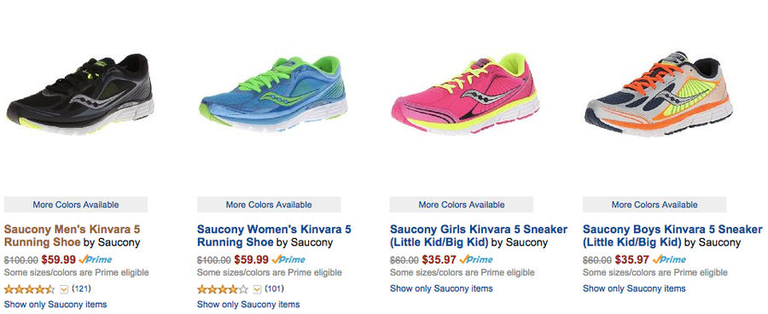View More Colors Available for Girls Kinvara
Viewport: 768px width, 314px height.
coord(462,204)
